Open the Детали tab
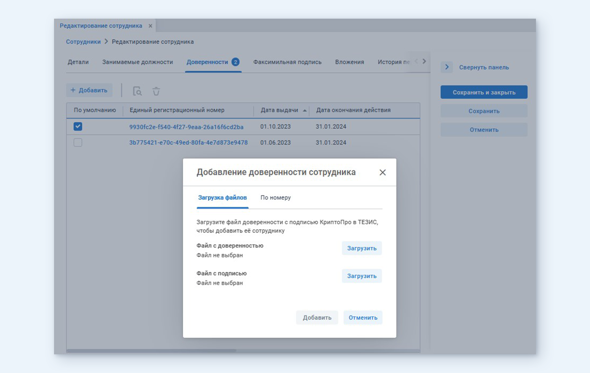This screenshot has width=590, height=373. coord(78,62)
